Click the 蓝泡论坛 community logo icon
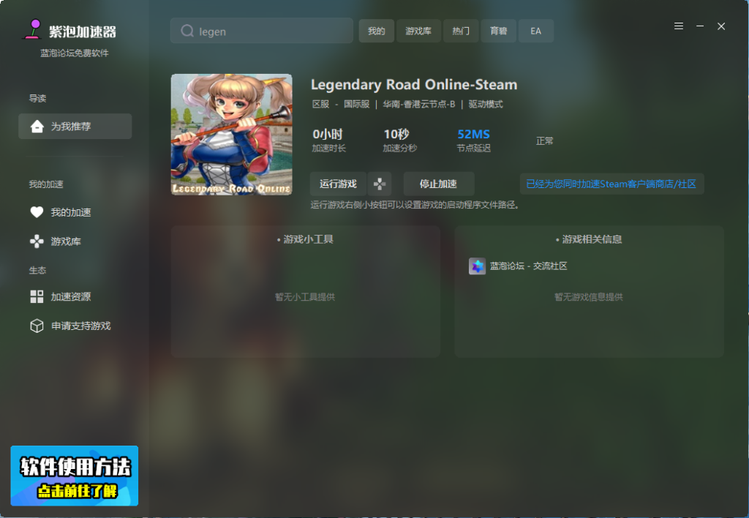 (477, 266)
